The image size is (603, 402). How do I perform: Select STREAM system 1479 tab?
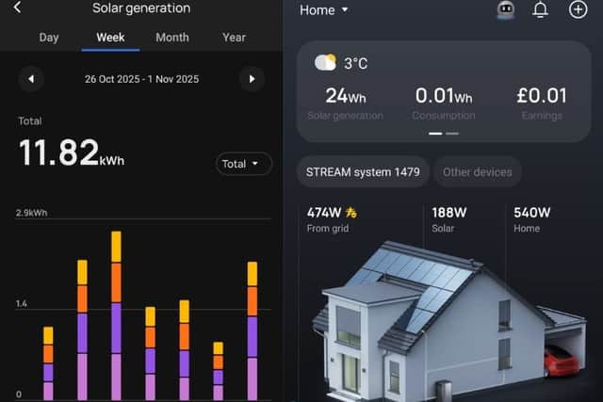(363, 171)
